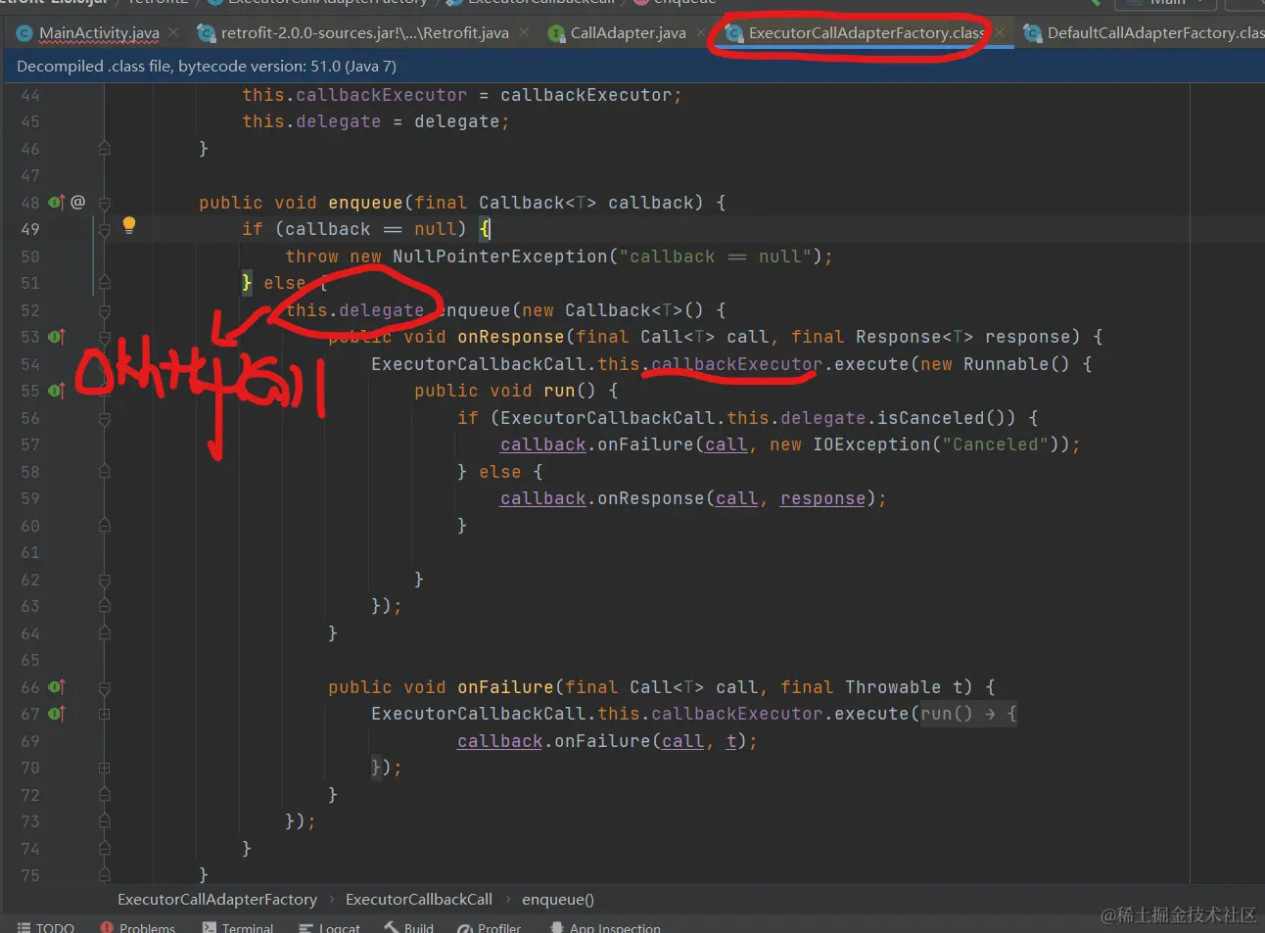This screenshot has height=933, width=1265.
Task: Click the Build hammer icon
Action: click(392, 927)
